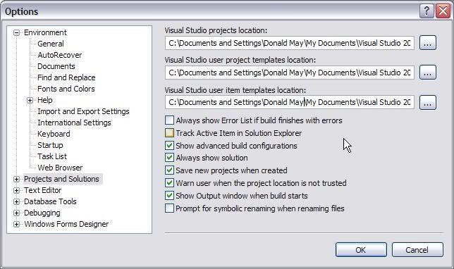Browse for Visual Studio projects location
Viewport: 454px width, 269px height.
click(x=428, y=43)
